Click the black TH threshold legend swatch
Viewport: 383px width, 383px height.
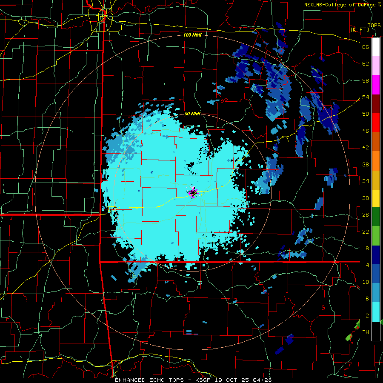376,331
